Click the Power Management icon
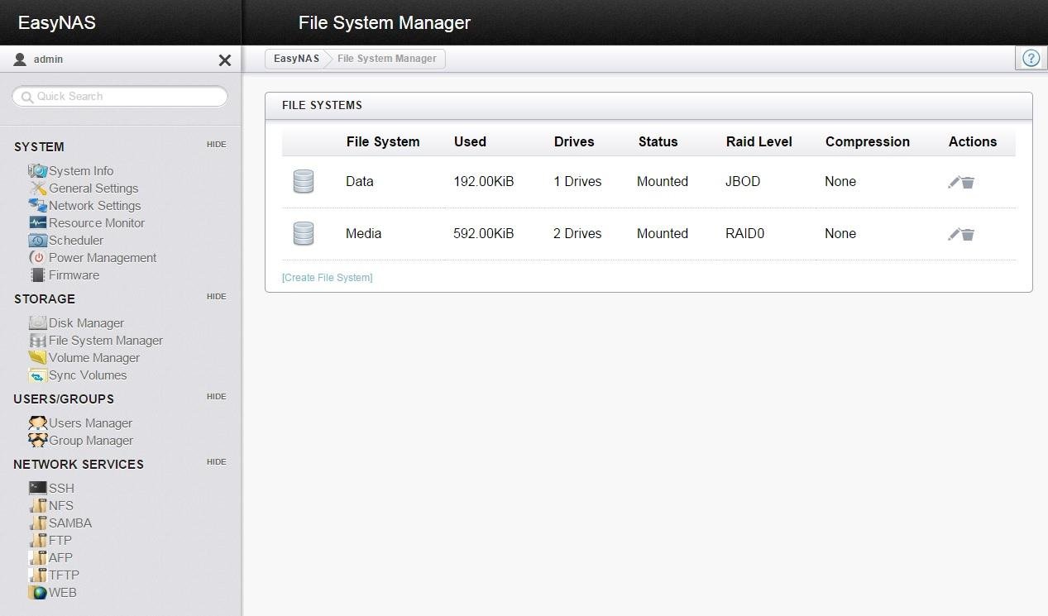Viewport: 1048px width, 616px height. coord(38,257)
